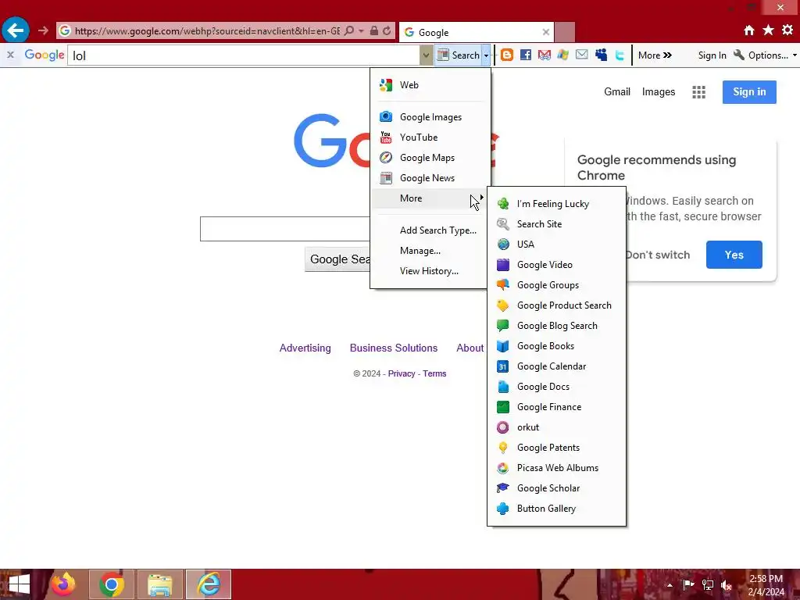The image size is (800, 600).
Task: Go to the browser Home icon
Action: tap(749, 30)
